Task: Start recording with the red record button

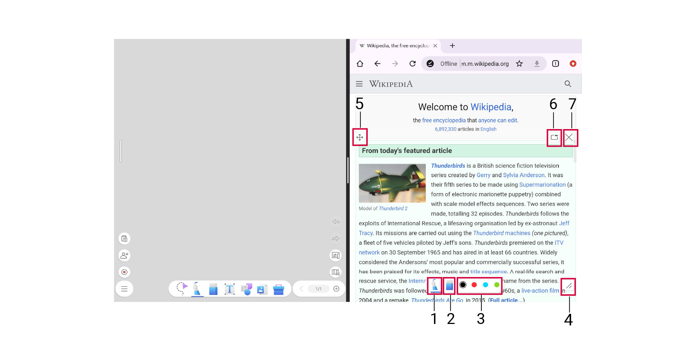Action: pyautogui.click(x=124, y=272)
